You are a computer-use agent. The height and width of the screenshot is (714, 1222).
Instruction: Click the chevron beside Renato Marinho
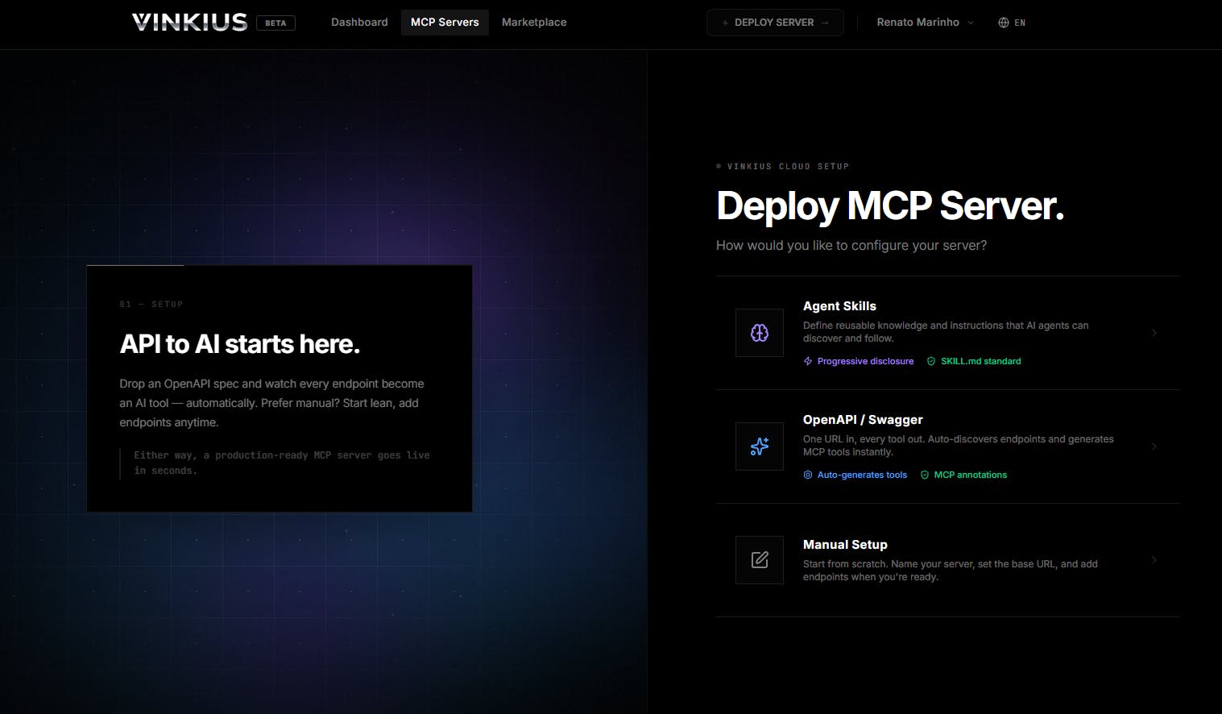tap(971, 23)
